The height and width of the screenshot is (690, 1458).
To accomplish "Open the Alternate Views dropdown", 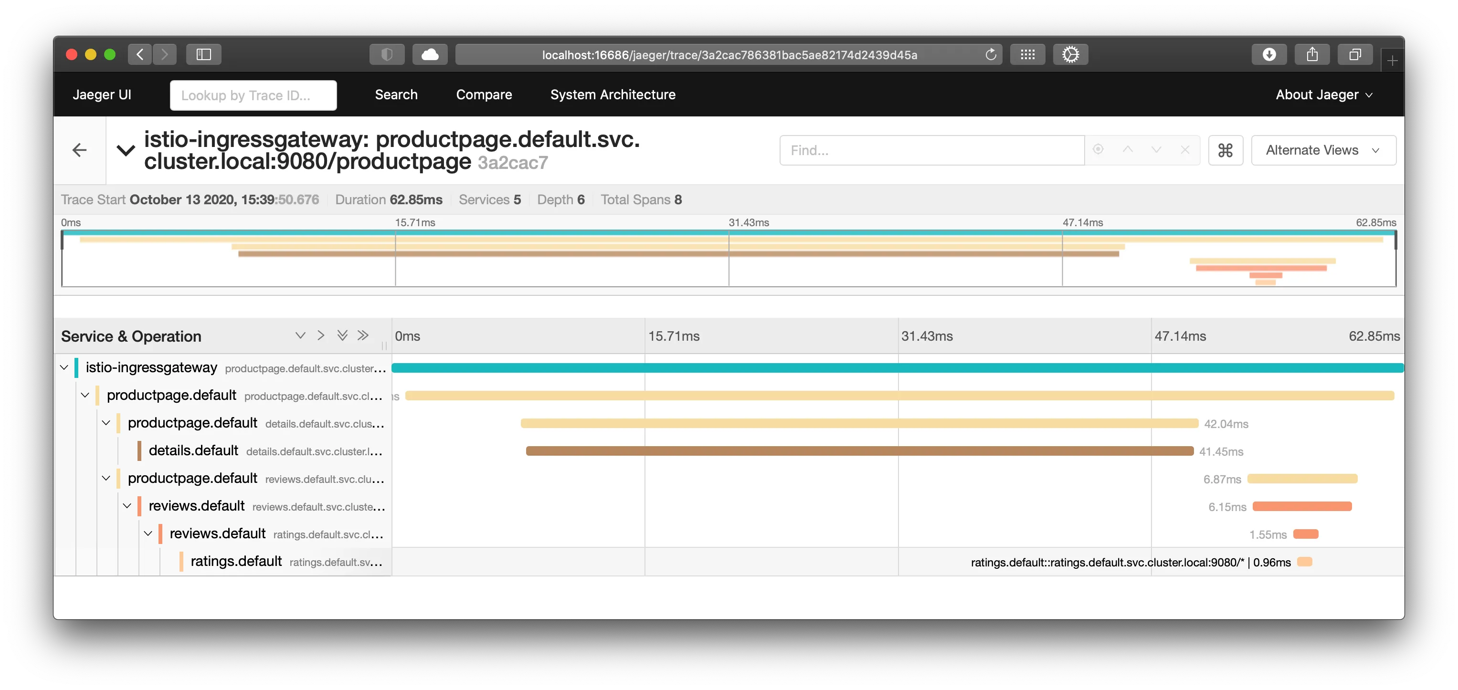I will click(x=1323, y=150).
